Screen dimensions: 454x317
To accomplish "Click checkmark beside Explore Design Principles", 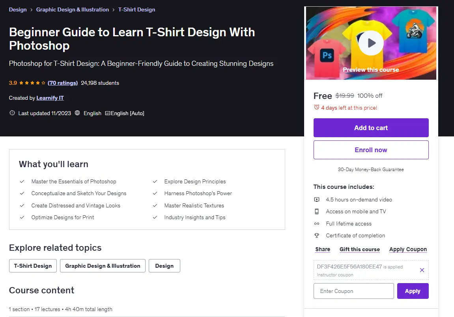I will tap(155, 181).
